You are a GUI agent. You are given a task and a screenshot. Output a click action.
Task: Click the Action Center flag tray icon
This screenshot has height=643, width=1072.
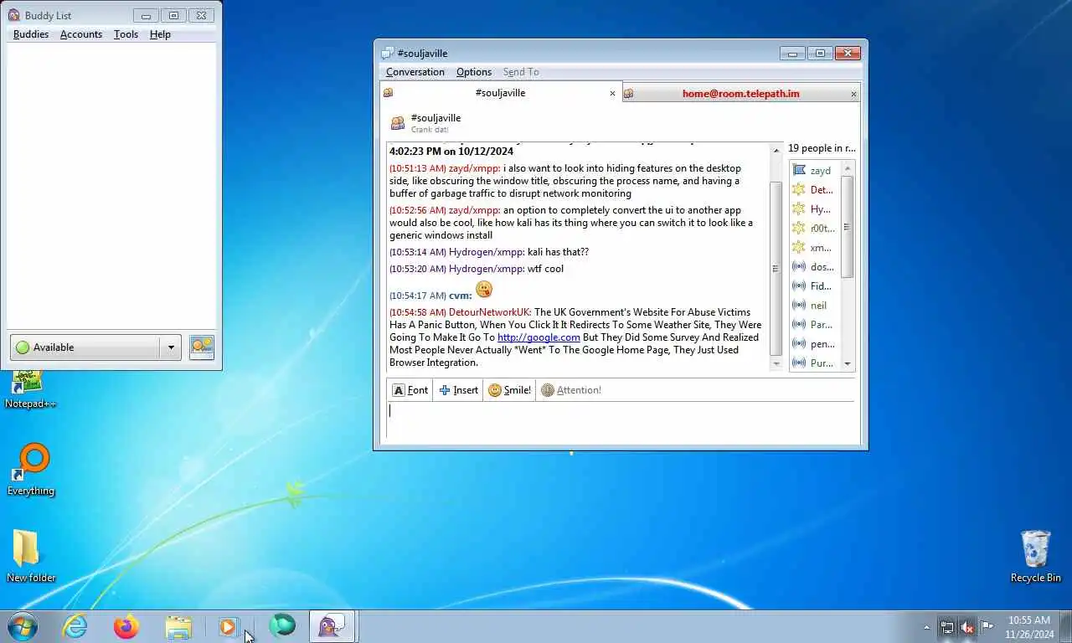tap(987, 626)
